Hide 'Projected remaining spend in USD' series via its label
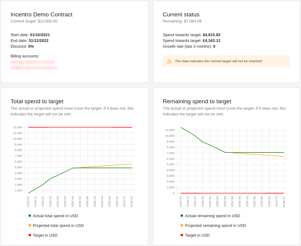This screenshot has width=301, height=246. point(215,225)
